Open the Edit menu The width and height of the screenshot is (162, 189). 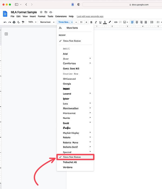(x=18, y=16)
